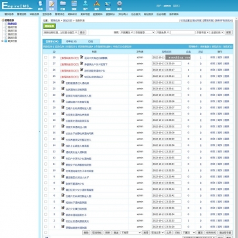Open the 取消头条 headline dropdown at bottom
This screenshot has width=238, height=238.
pos(157,233)
